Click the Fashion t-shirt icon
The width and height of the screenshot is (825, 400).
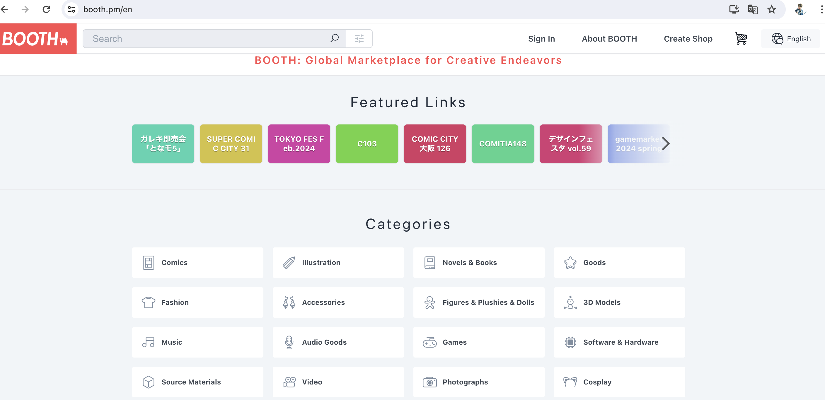click(148, 302)
